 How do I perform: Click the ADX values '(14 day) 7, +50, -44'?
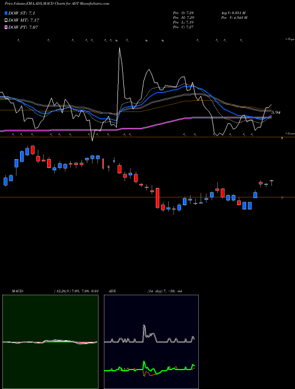[165, 291]
